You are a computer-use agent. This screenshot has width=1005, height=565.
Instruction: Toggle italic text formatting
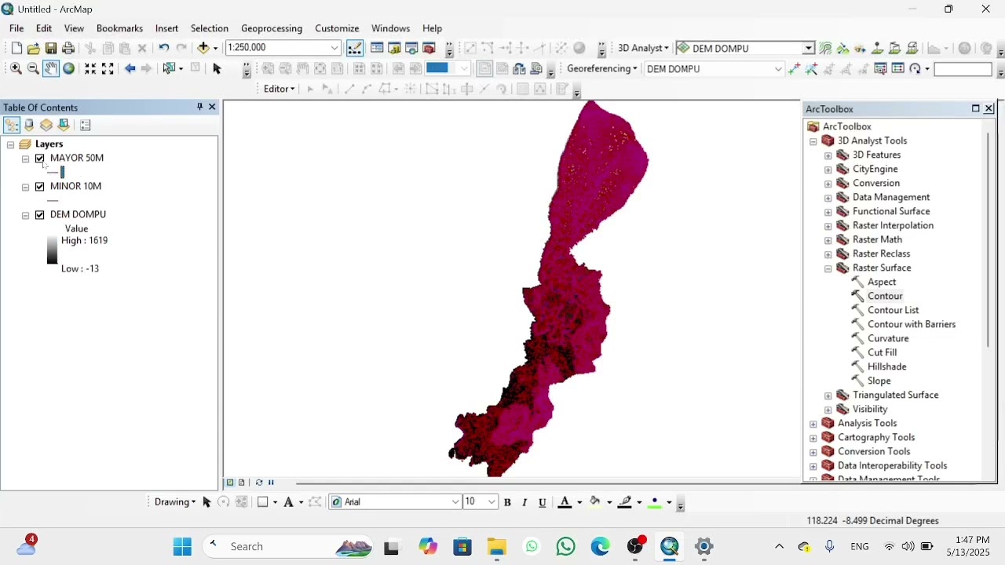click(x=524, y=502)
